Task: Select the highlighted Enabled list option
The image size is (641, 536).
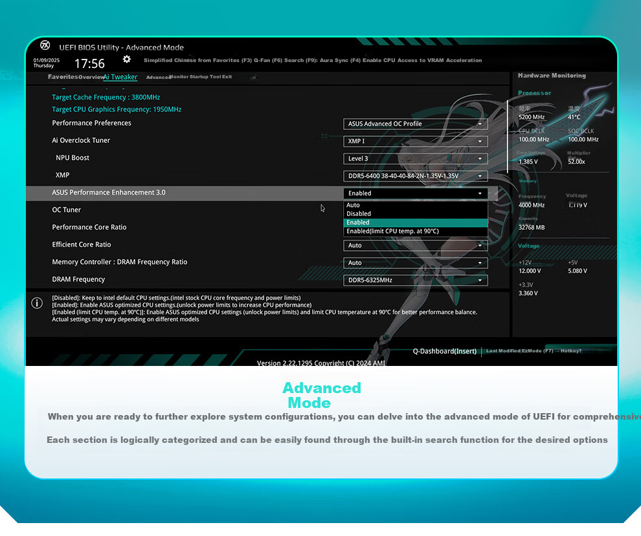Action: pos(415,222)
